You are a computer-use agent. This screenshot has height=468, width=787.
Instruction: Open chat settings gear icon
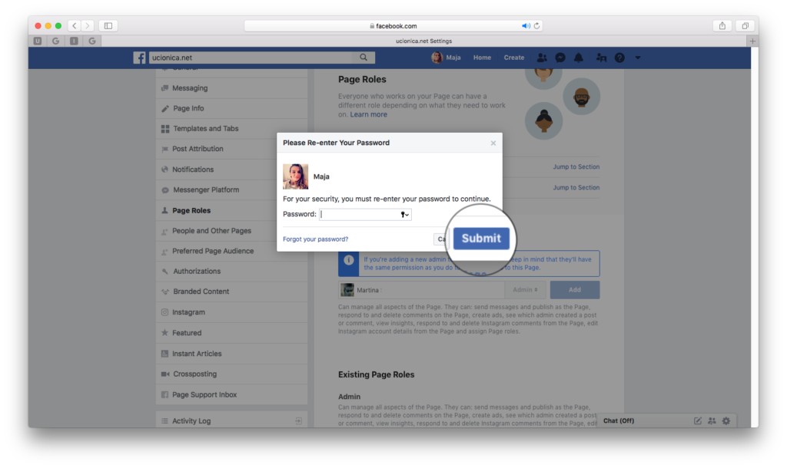726,420
